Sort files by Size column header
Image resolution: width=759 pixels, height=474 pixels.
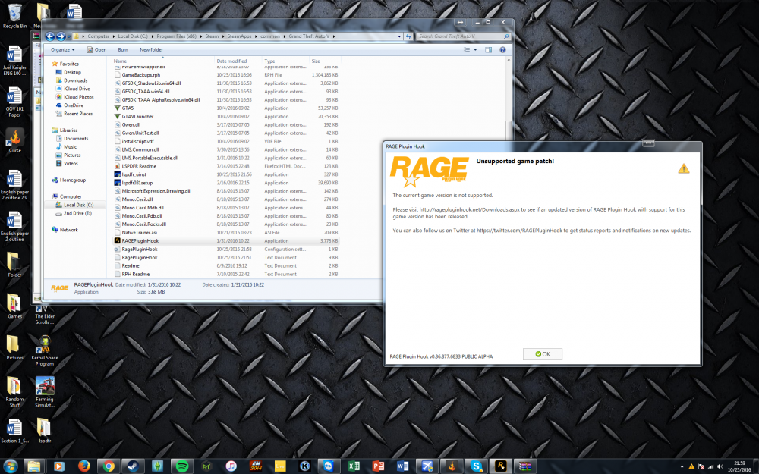click(x=325, y=61)
